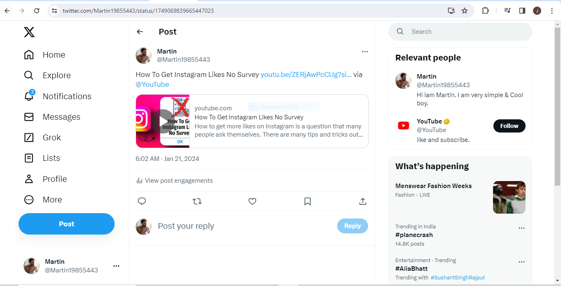Open Notifications with the bell icon
Viewport: 561px width, 286px height.
click(29, 96)
